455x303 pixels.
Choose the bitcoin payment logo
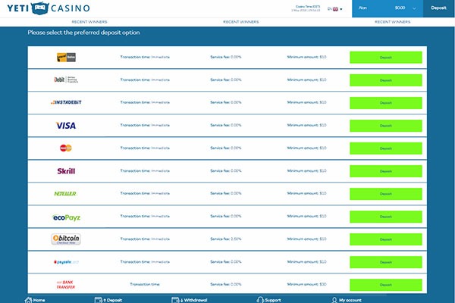(66, 239)
